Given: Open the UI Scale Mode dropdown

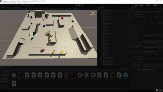Looking at the screenshot, I should coord(153,48).
